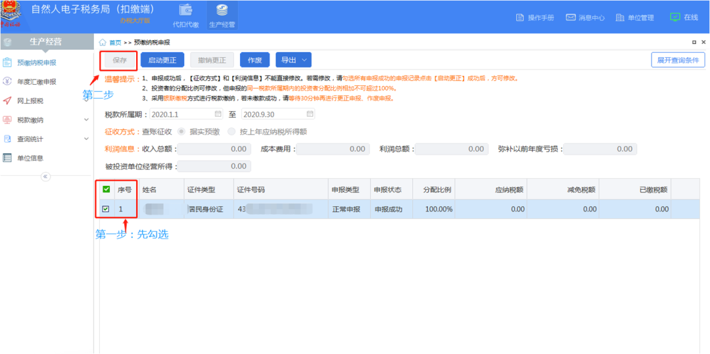Screen dimensions: 710x354
Task: Click the 展开查询条件 button
Action: pos(678,60)
